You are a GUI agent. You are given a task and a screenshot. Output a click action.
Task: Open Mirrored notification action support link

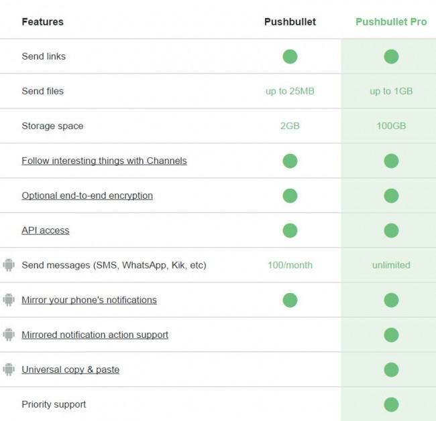coord(95,335)
